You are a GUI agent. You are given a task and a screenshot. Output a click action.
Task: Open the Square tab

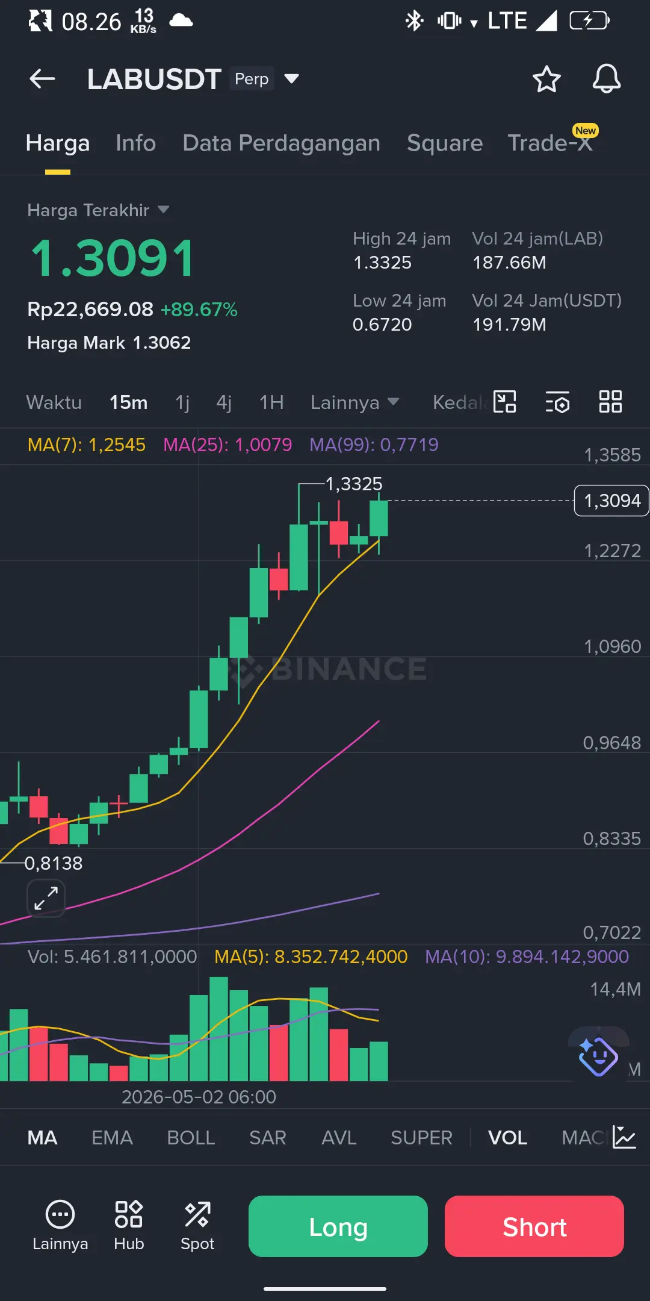pos(445,143)
